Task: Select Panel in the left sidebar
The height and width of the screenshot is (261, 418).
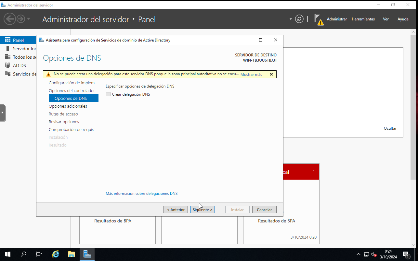Action: (18, 40)
